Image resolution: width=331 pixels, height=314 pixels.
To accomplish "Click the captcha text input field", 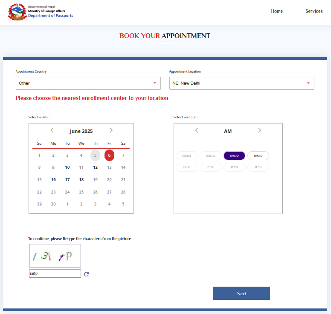I will point(55,273).
